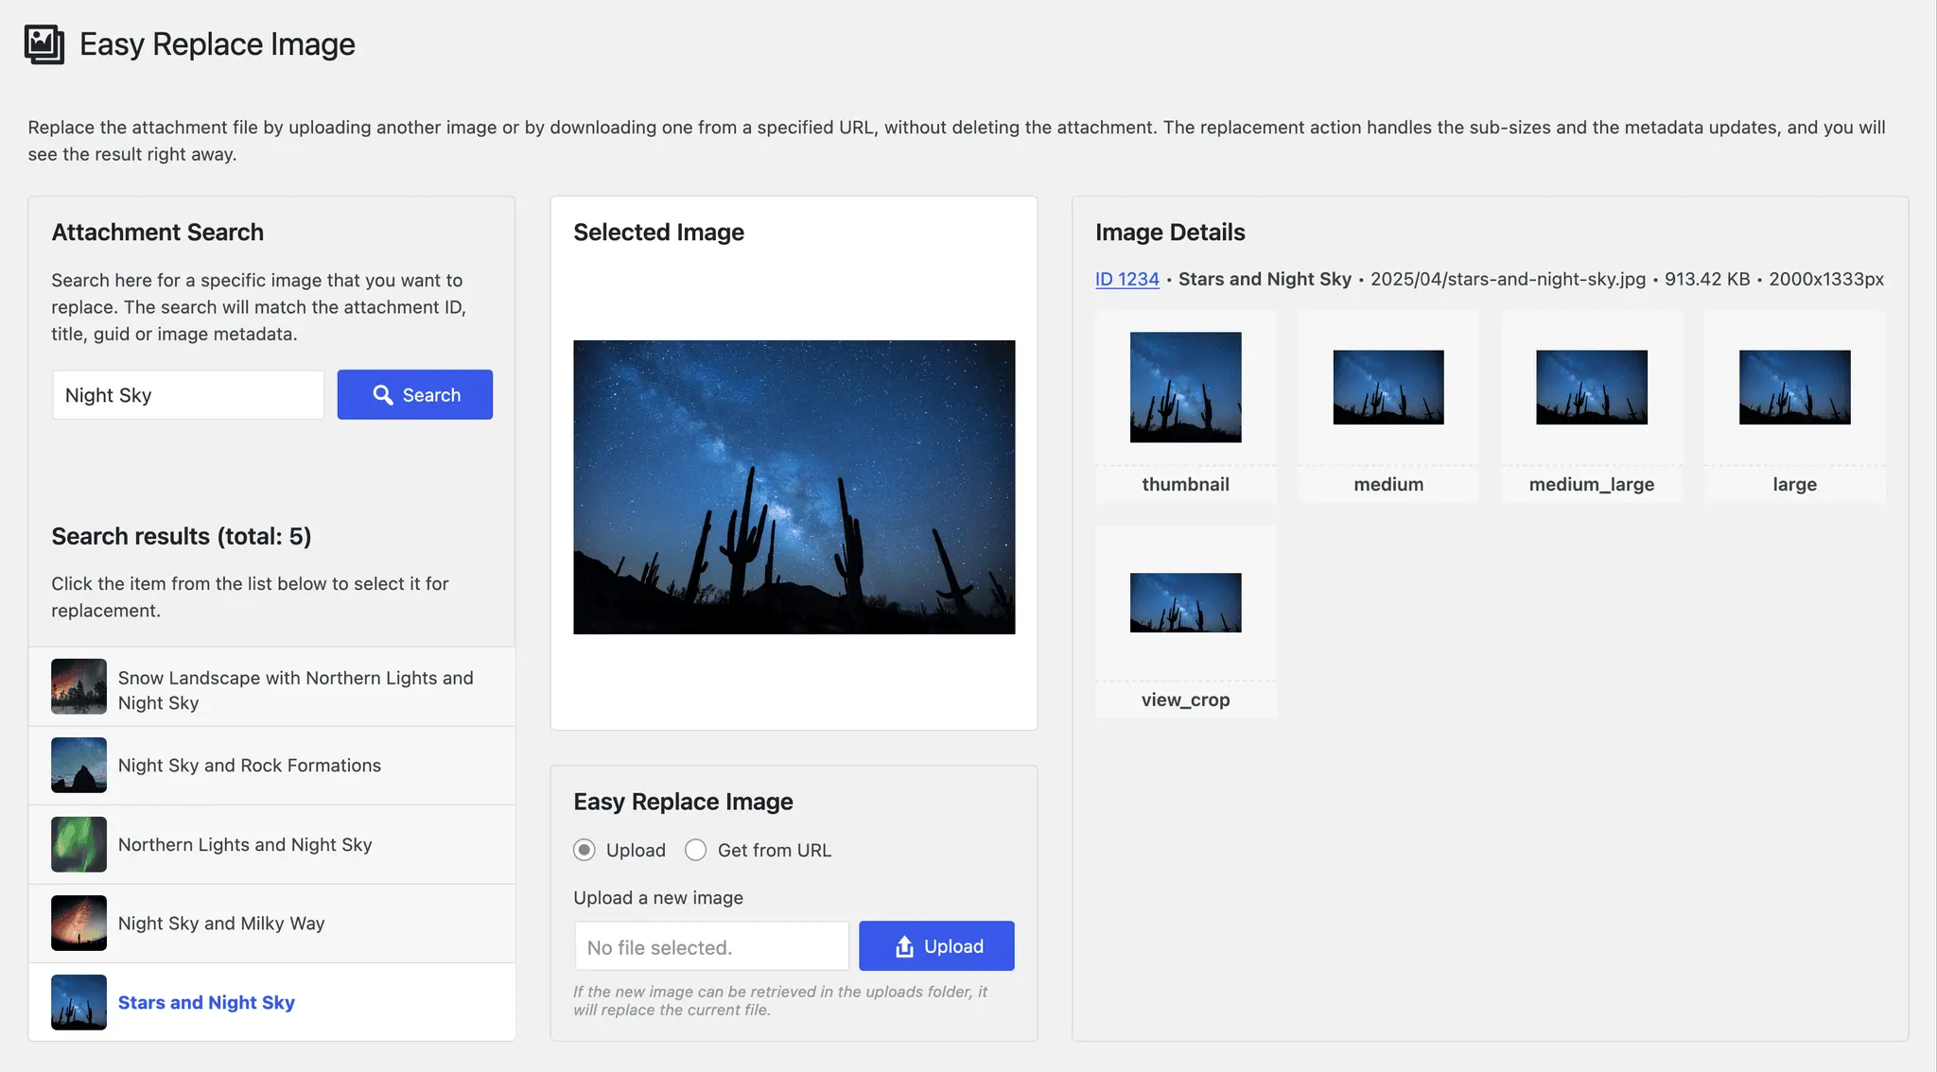1937x1072 pixels.
Task: Click the thumbnail beside Night Sky and Rock Formations
Action: tap(79, 766)
